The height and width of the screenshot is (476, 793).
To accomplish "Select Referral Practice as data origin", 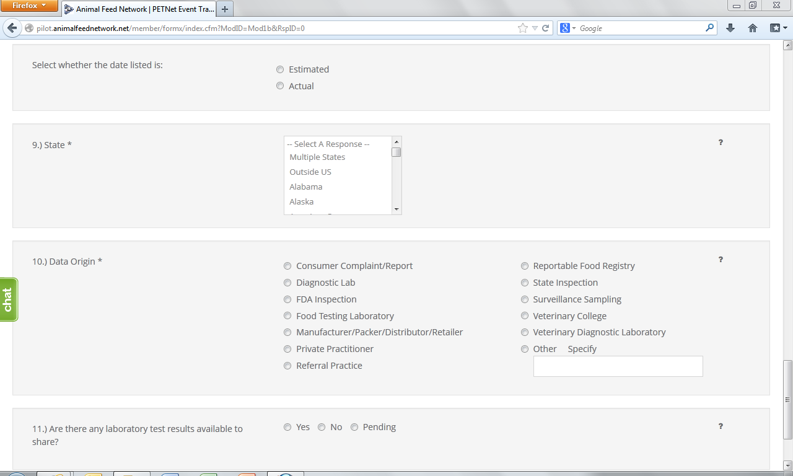I will click(x=287, y=366).
